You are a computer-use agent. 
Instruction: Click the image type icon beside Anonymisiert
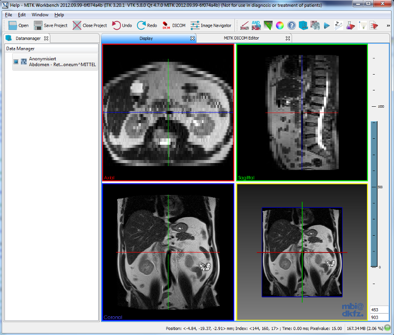tap(24, 62)
